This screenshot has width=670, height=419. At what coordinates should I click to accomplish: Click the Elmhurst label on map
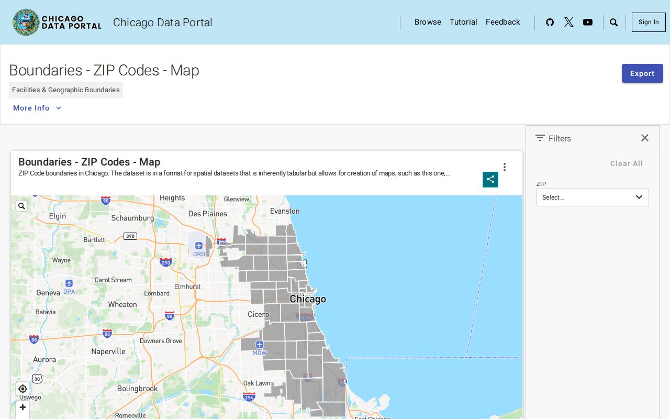pyautogui.click(x=187, y=286)
